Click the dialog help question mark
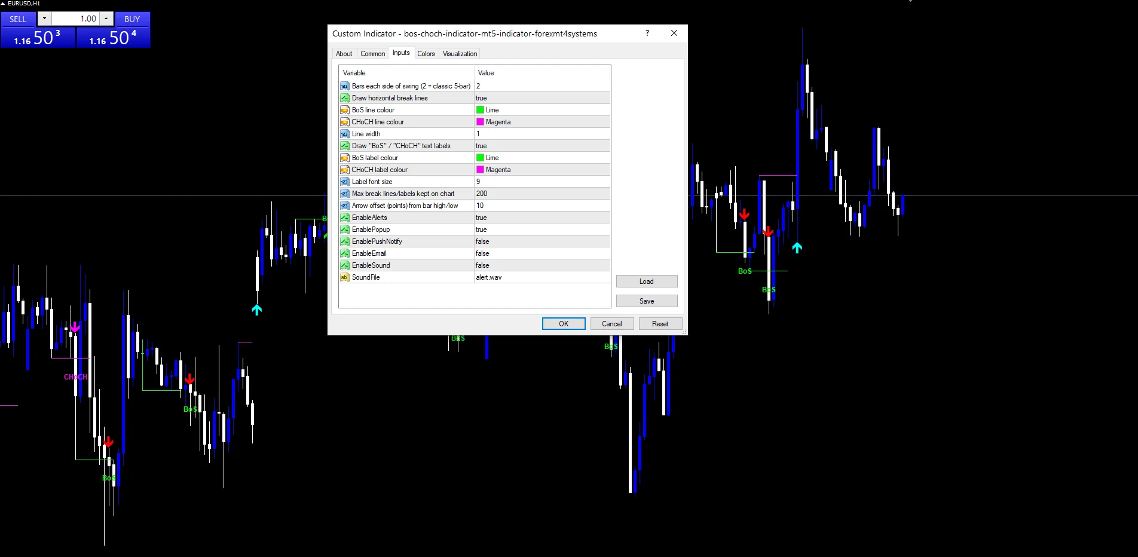This screenshot has height=557, width=1138. click(647, 33)
